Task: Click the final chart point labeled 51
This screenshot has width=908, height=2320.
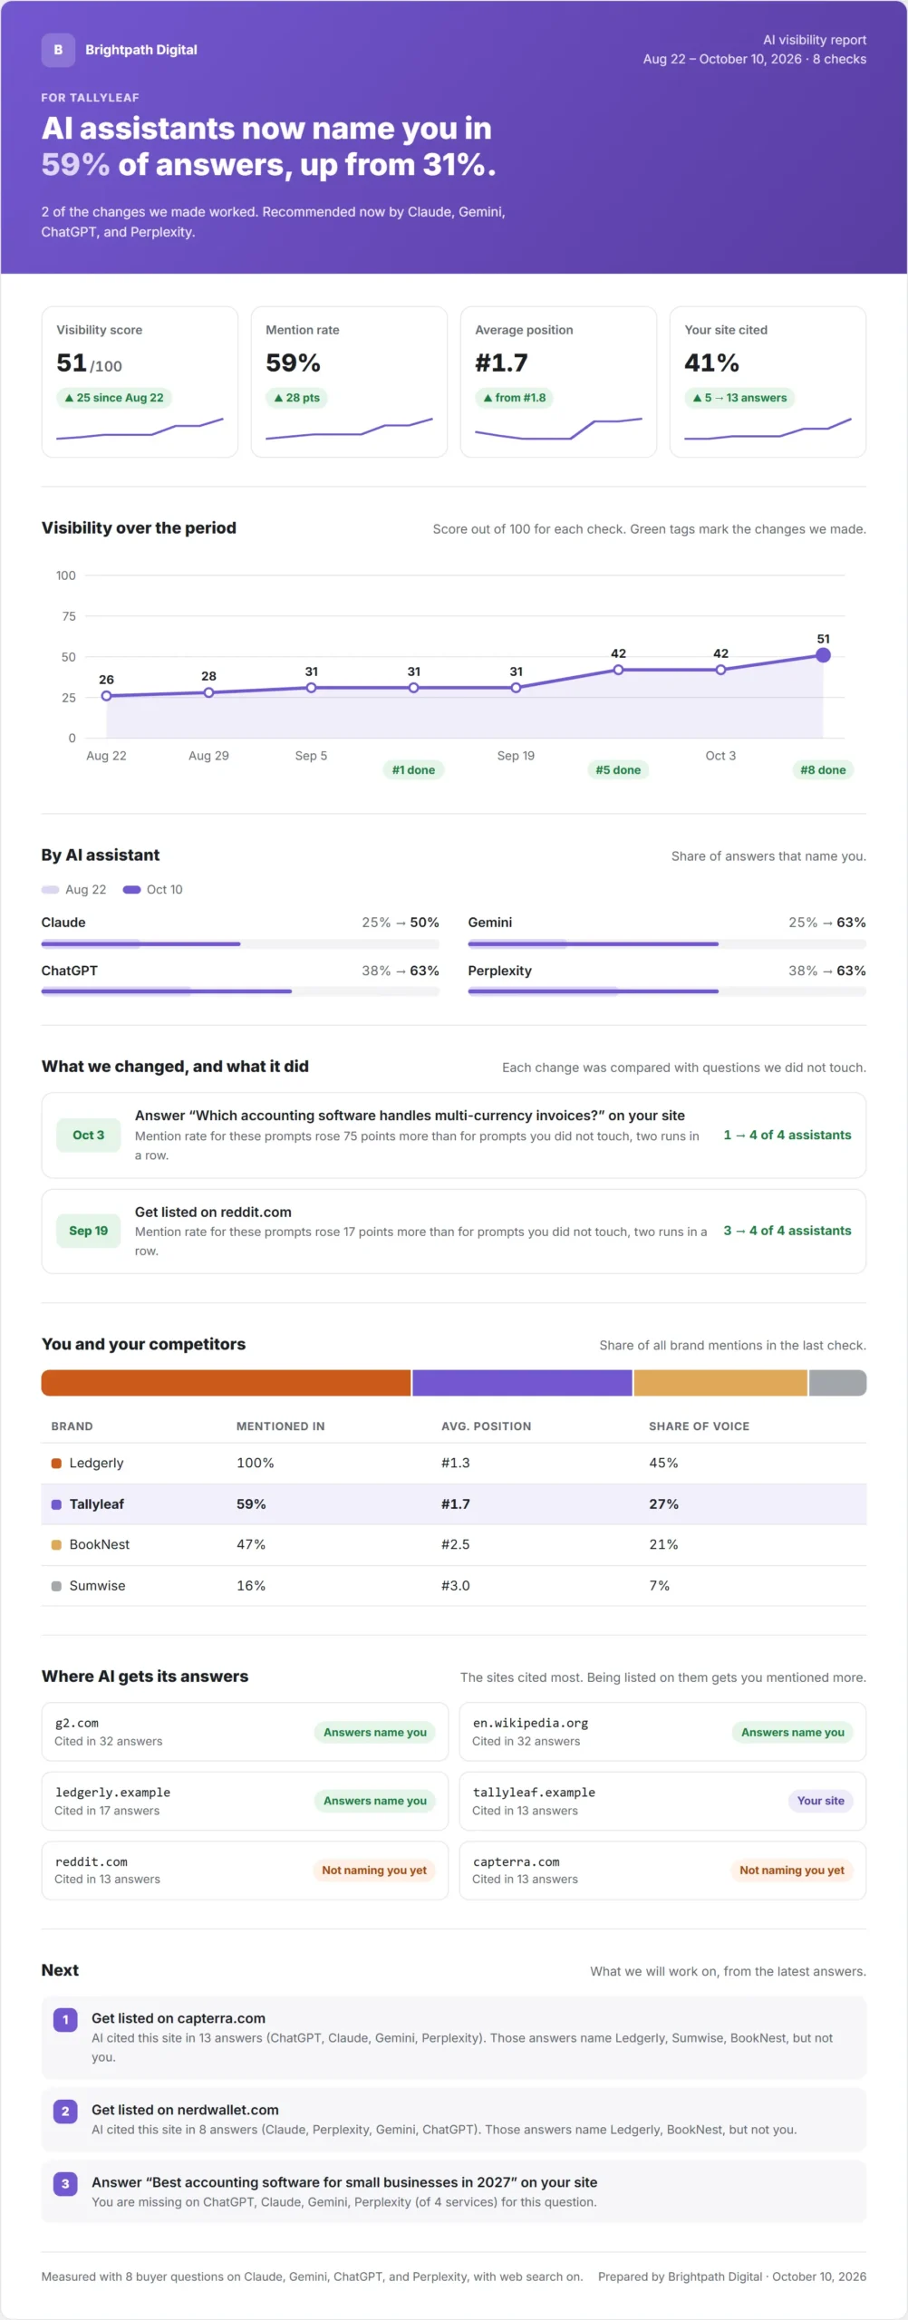Action: (x=823, y=655)
